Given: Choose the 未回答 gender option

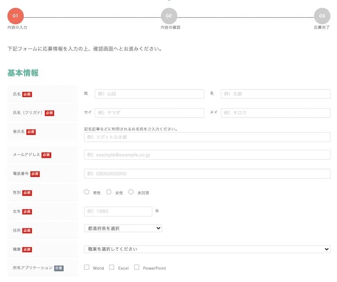Looking at the screenshot, I should coord(131,192).
